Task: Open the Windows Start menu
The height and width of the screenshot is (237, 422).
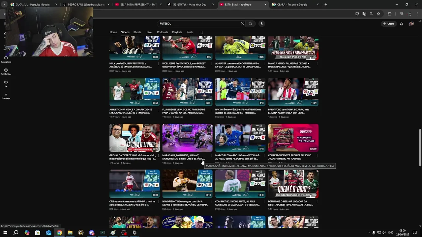Action: (5, 233)
